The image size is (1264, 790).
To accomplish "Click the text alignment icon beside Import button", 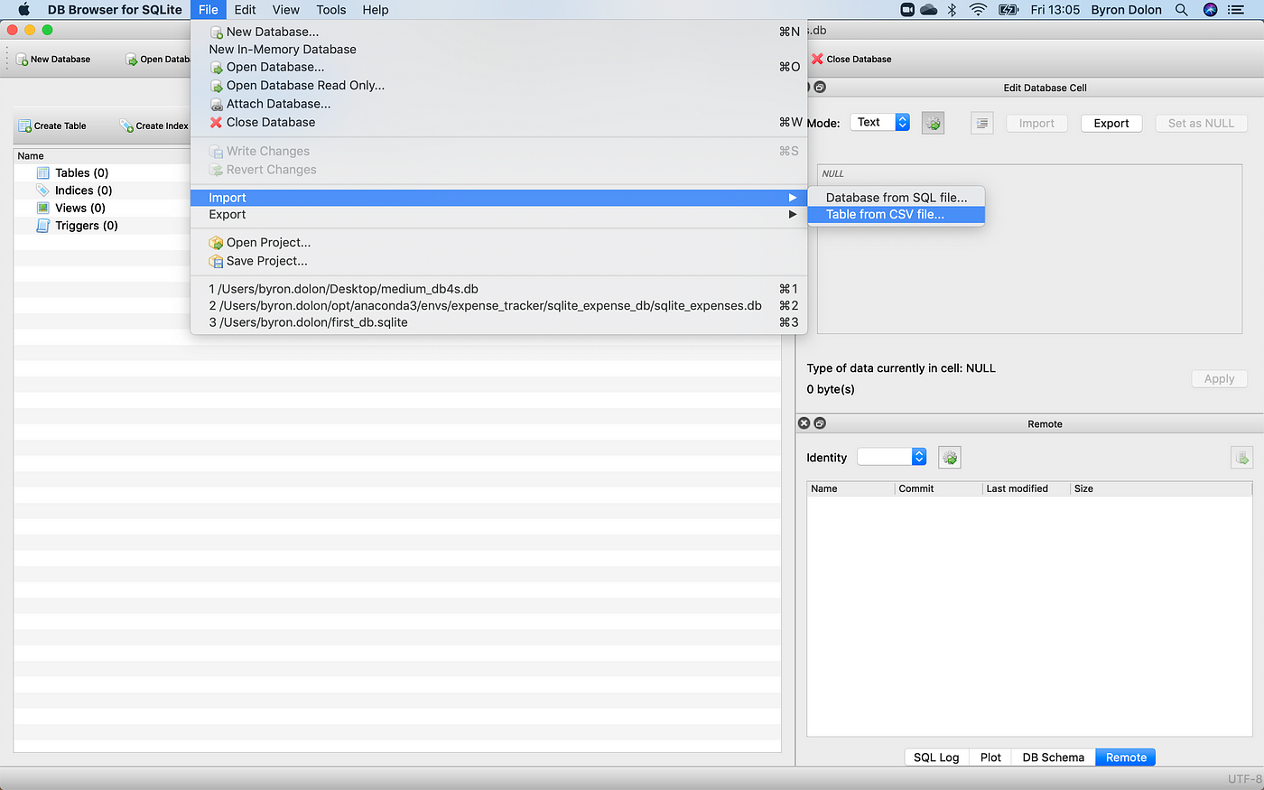I will tap(982, 124).
